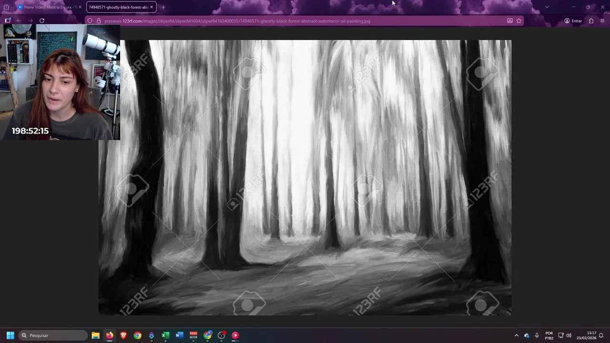
Task: Open the purple diamond app on taskbar
Action: [152, 335]
